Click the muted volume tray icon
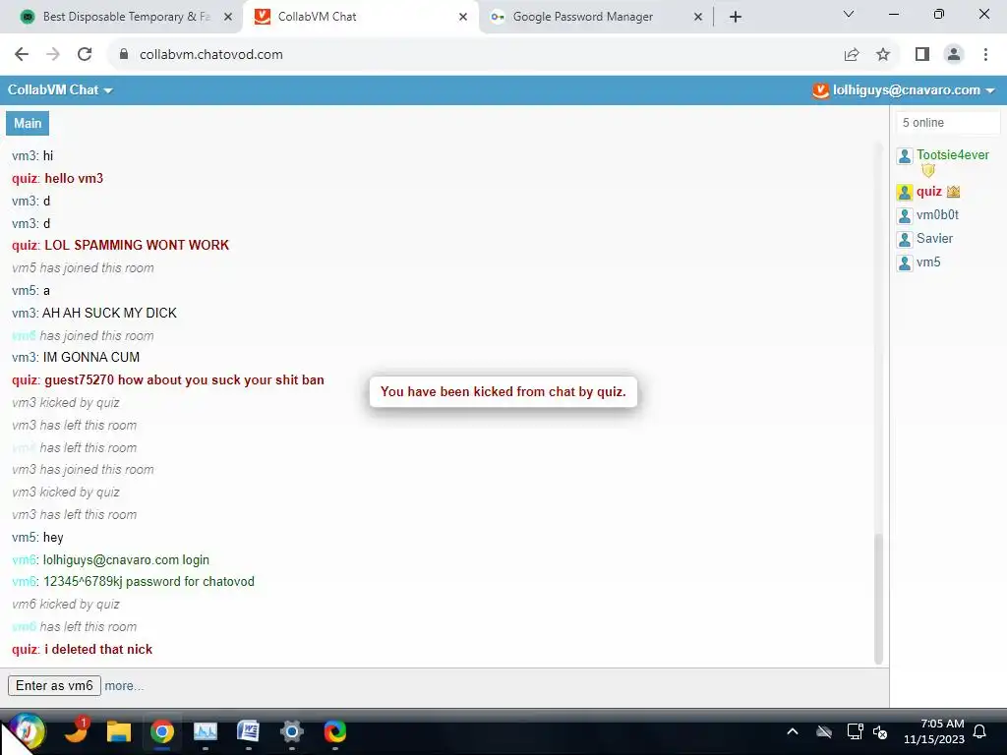This screenshot has width=1007, height=755. pos(880,731)
